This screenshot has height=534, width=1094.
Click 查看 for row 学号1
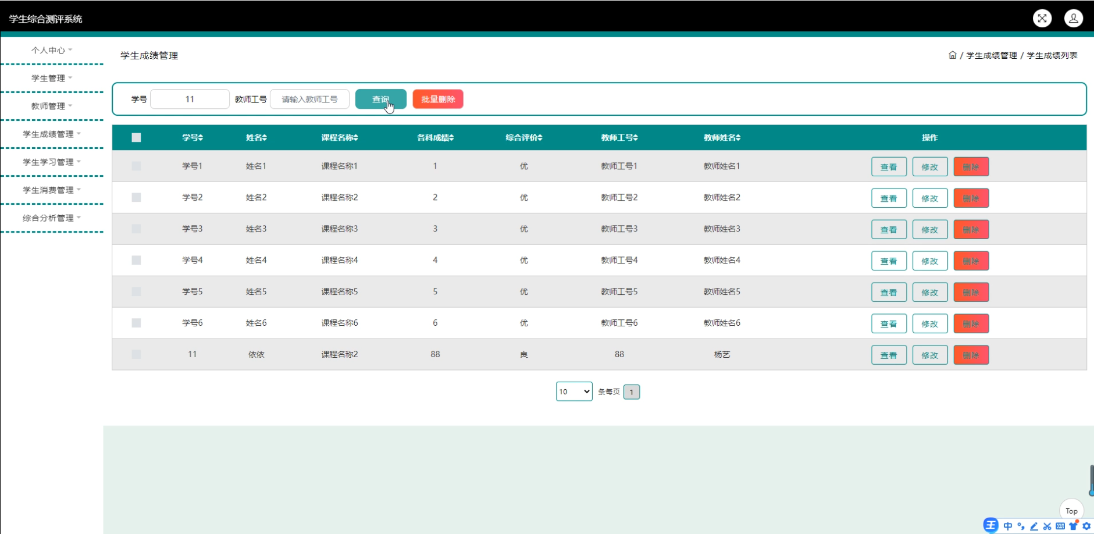pos(889,167)
